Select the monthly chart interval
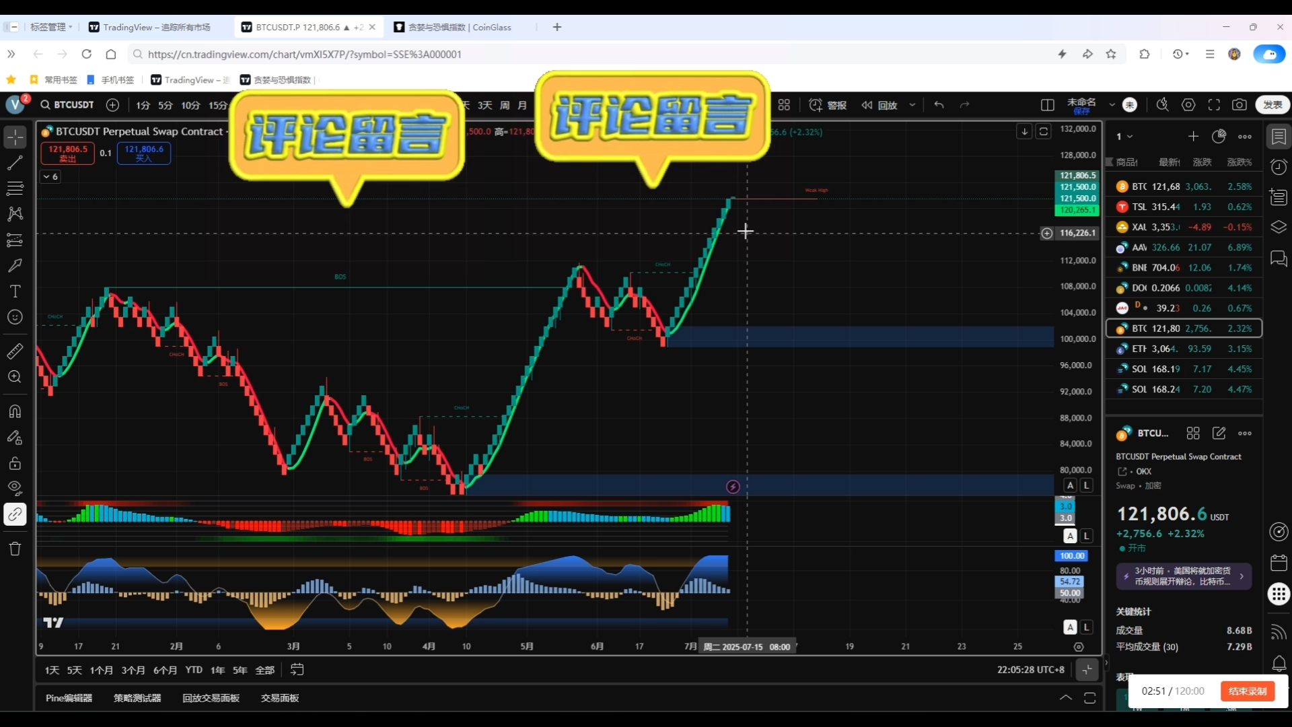 (x=522, y=105)
